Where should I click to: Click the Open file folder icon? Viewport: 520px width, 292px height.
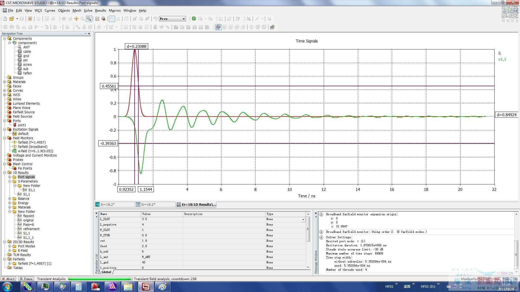[11, 19]
